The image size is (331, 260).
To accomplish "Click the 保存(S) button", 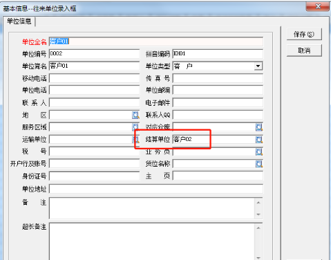I will point(304,35).
